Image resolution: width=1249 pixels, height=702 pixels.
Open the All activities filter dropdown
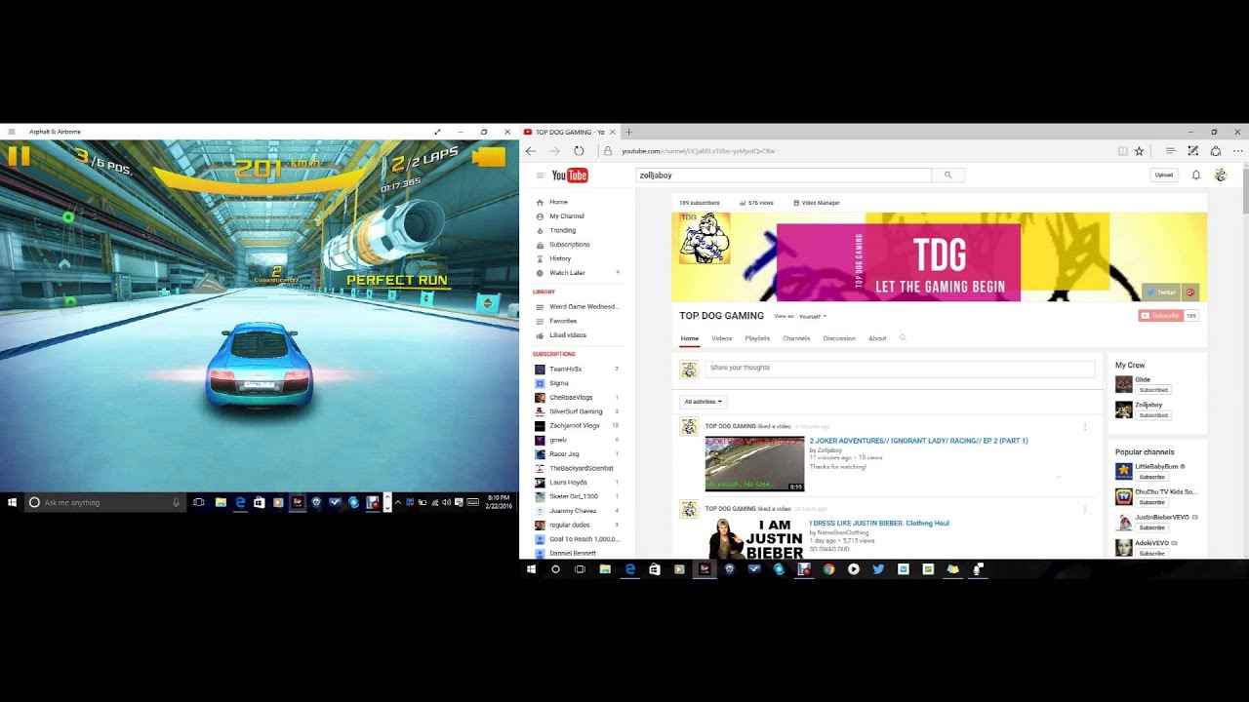point(704,402)
